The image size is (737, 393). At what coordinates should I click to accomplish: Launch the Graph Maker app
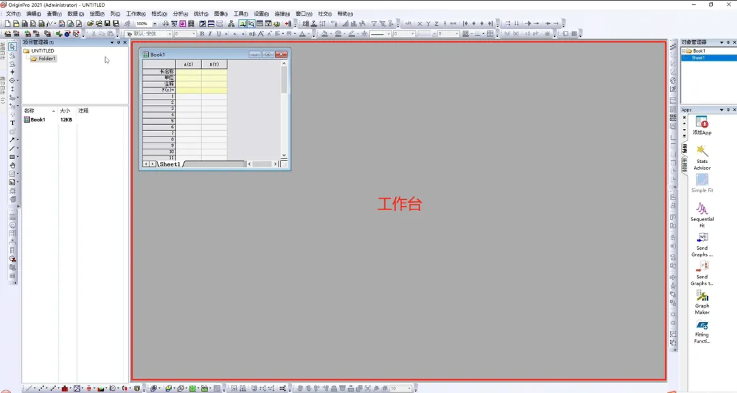(702, 301)
